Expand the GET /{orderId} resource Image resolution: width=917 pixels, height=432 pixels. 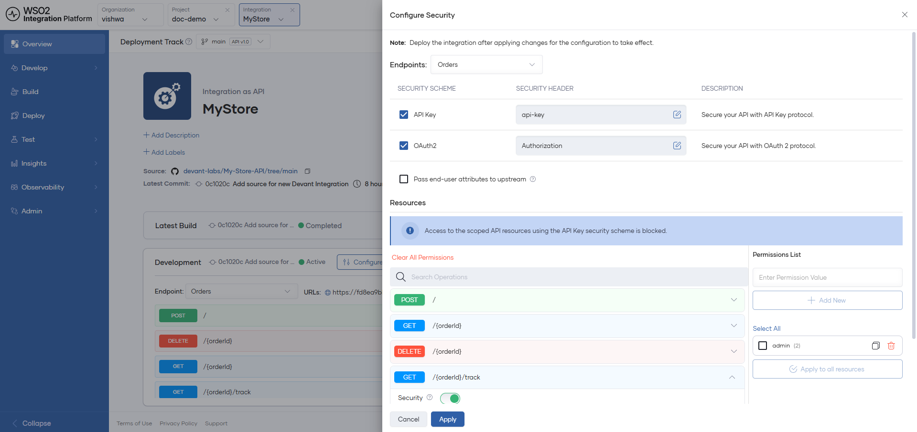(x=734, y=326)
